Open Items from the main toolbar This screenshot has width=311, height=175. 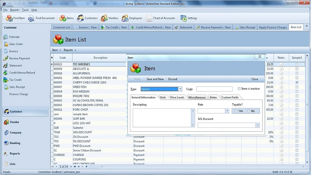[66, 18]
